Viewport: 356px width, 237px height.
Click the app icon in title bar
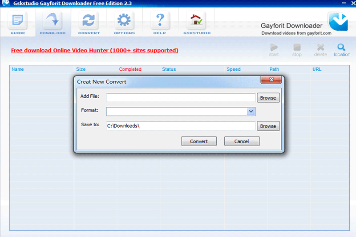[5, 3]
